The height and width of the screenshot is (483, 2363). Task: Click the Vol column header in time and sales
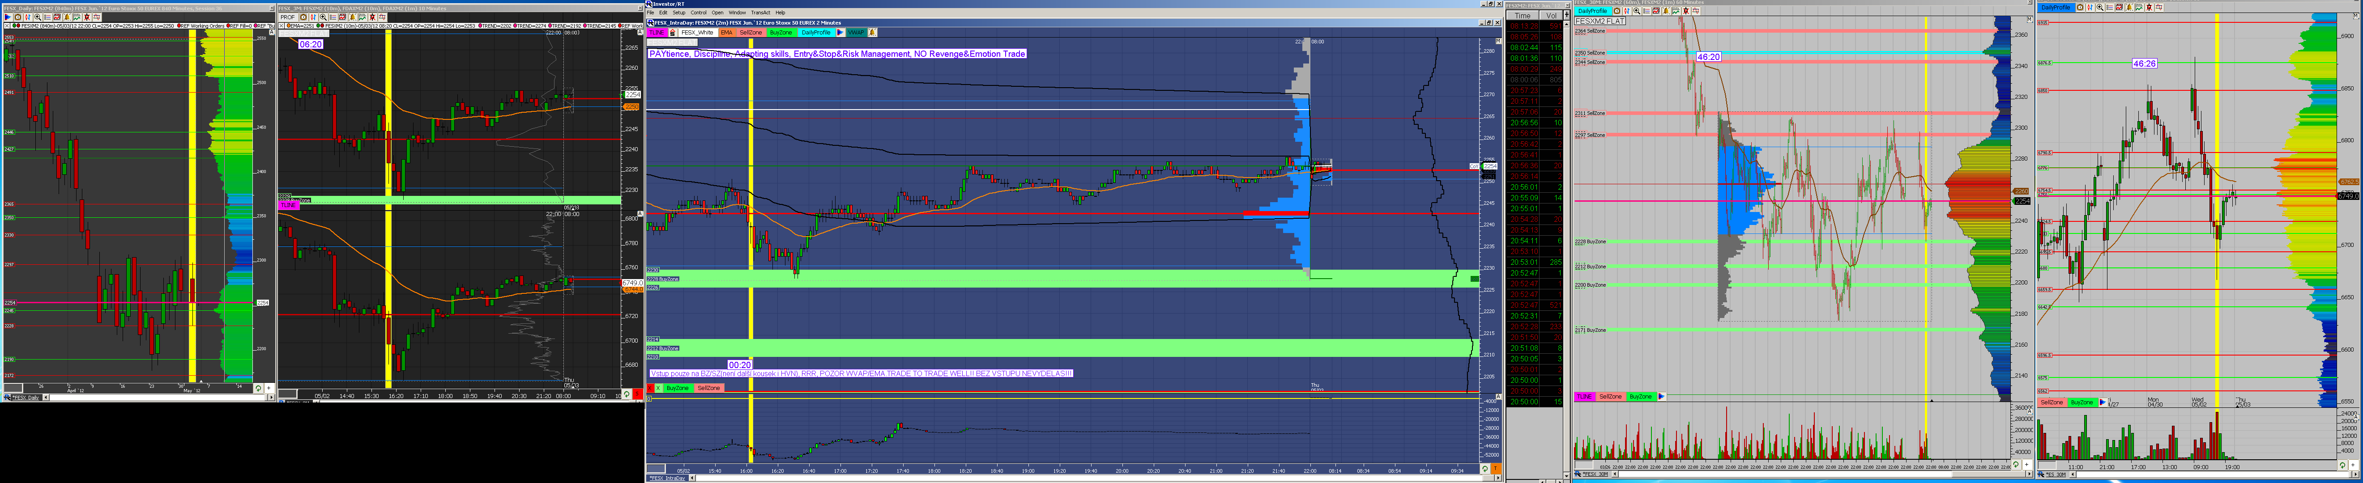tap(1551, 16)
